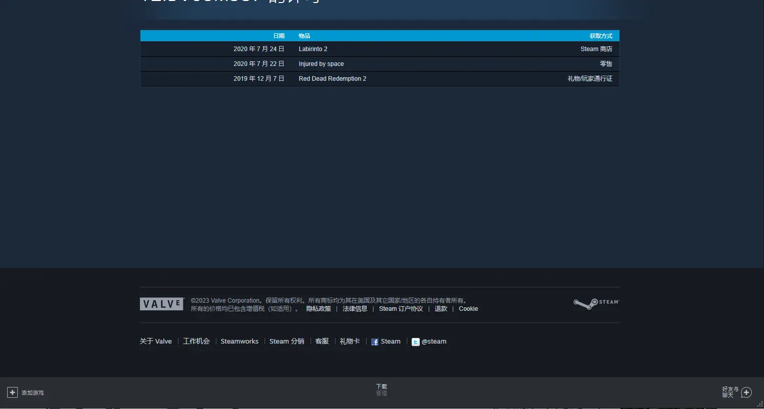Click the 获取方式 column header
The image size is (764, 409).
[x=601, y=36]
